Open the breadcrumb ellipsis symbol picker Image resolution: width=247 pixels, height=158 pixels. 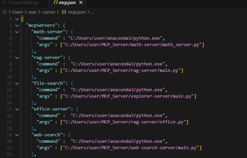pos(92,12)
